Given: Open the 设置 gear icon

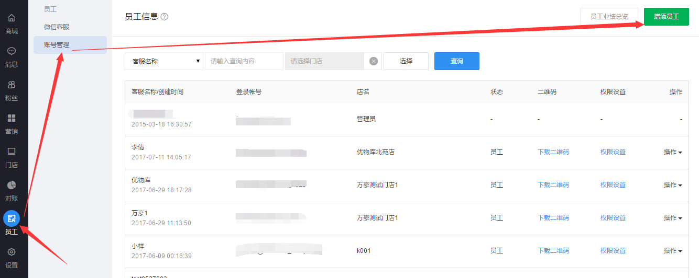Looking at the screenshot, I should tap(12, 252).
